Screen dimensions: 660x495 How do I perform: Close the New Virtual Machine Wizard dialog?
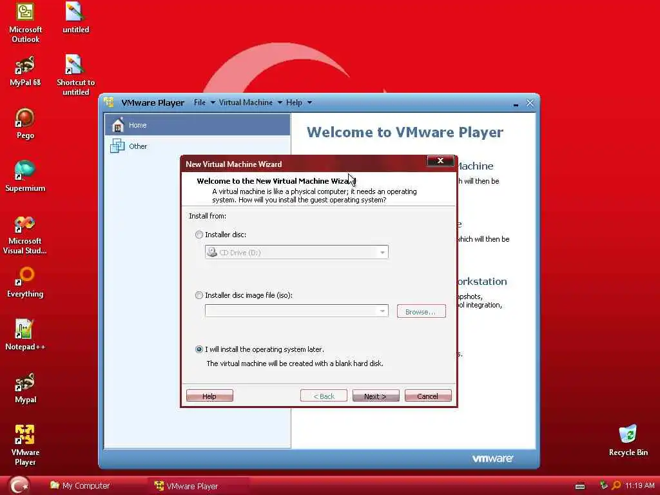pyautogui.click(x=440, y=160)
